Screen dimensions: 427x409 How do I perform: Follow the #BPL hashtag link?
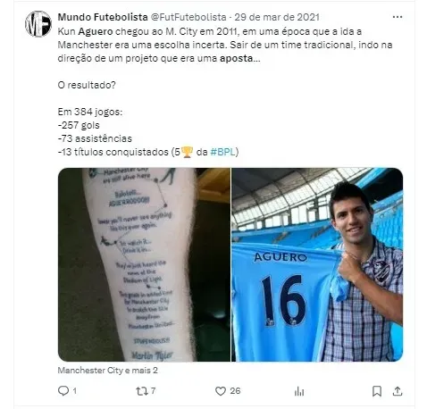pos(223,152)
